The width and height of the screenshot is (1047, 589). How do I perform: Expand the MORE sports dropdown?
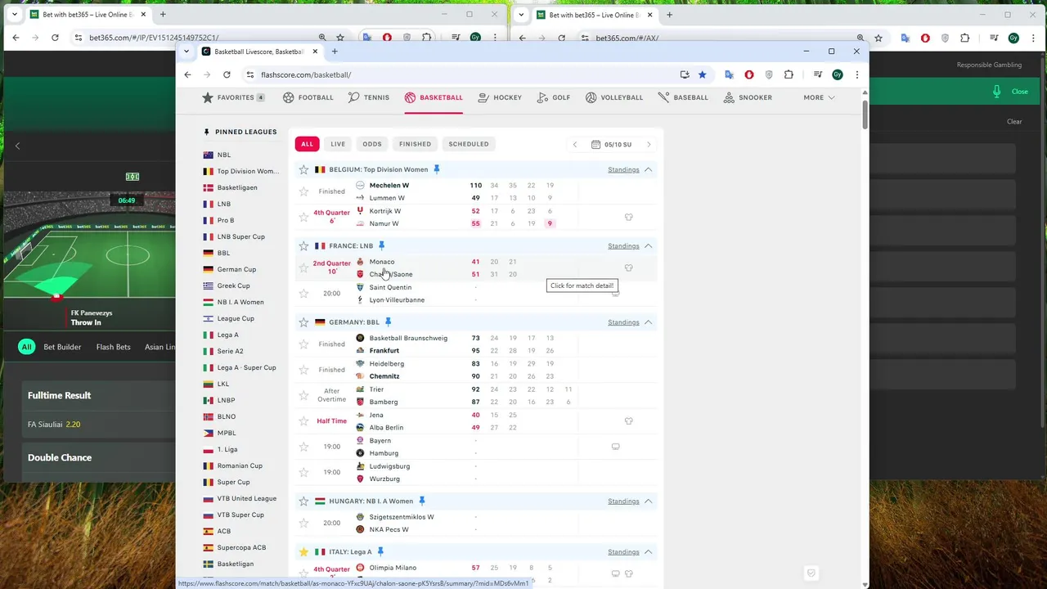[819, 97]
